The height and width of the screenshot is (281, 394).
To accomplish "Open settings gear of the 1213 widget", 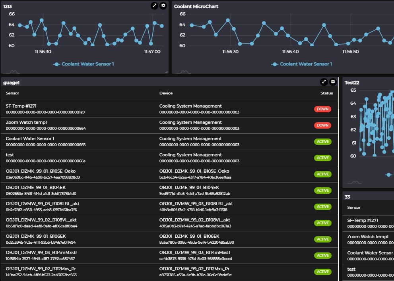I will point(163,6).
